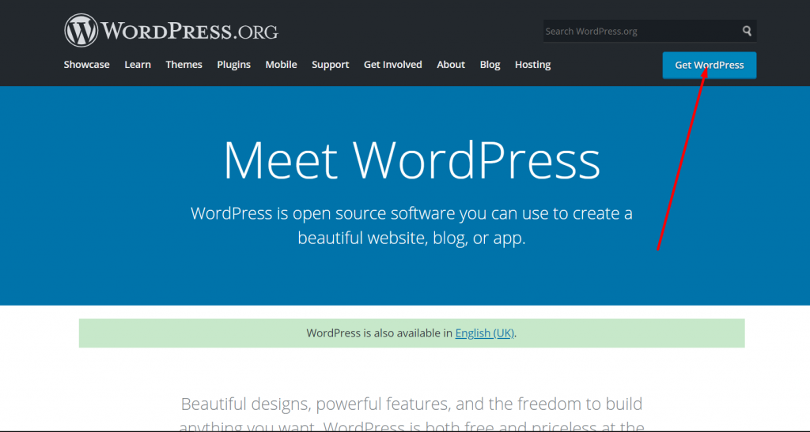This screenshot has width=810, height=432.
Task: Open the Support menu item
Action: point(330,65)
